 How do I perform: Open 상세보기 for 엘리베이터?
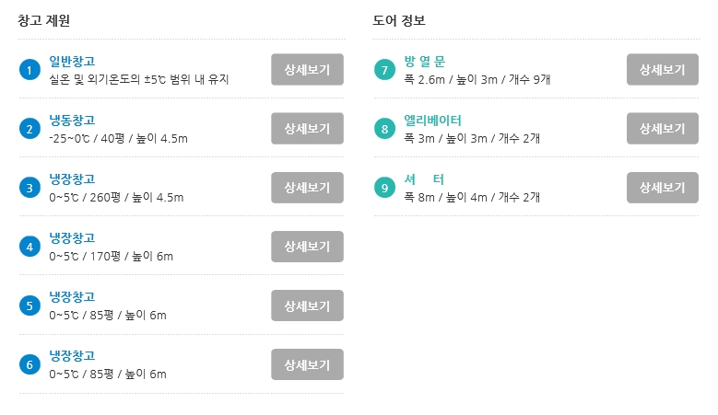(663, 129)
